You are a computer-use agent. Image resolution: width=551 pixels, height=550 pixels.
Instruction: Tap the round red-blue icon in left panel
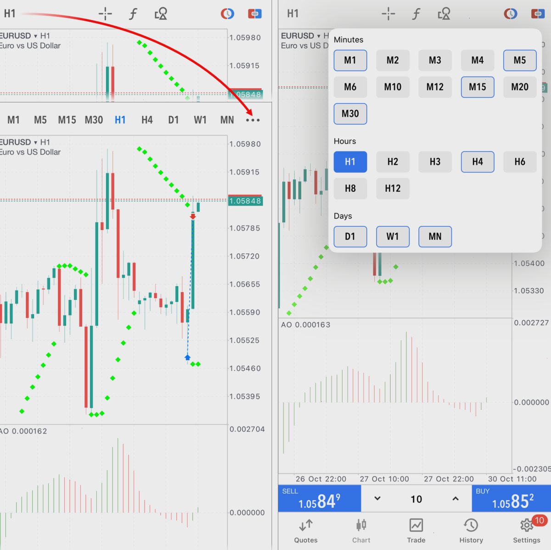click(x=227, y=14)
